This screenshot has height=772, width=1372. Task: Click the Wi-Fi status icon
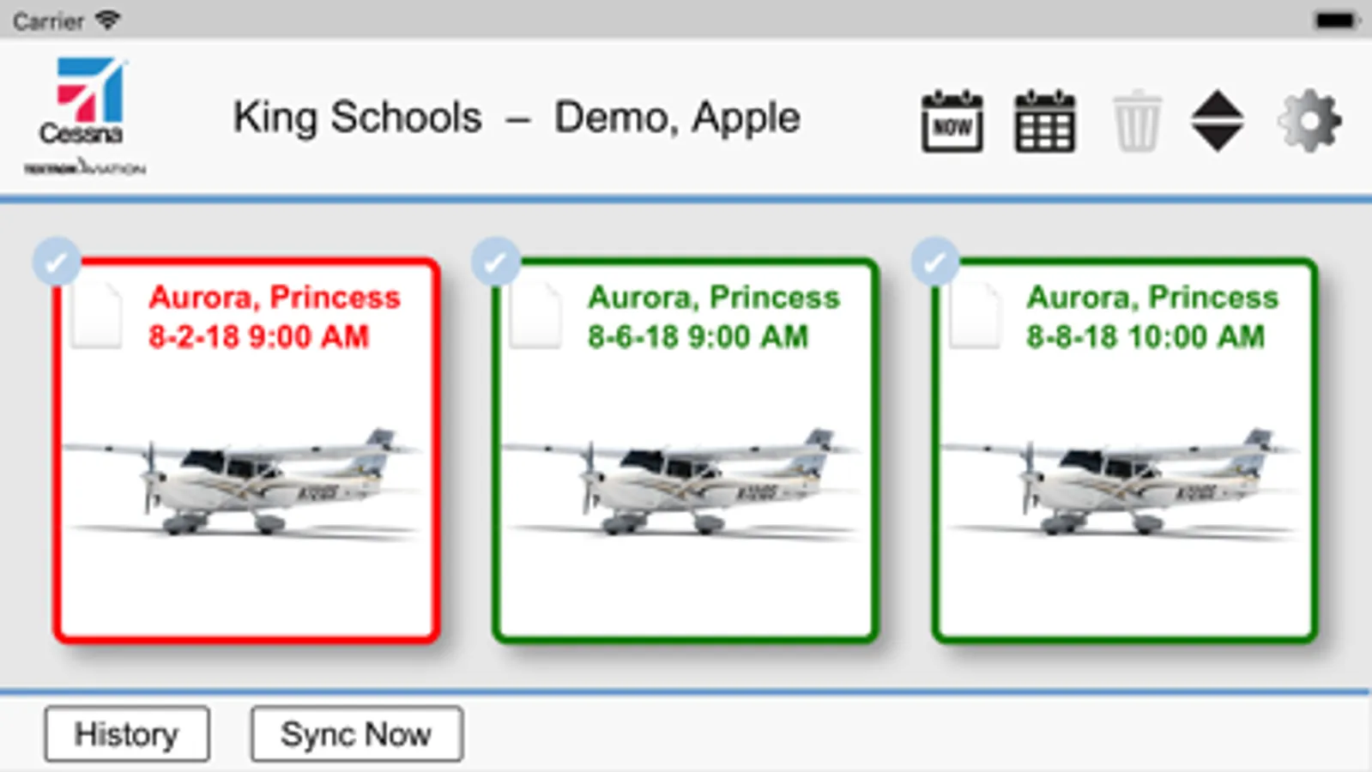[107, 20]
